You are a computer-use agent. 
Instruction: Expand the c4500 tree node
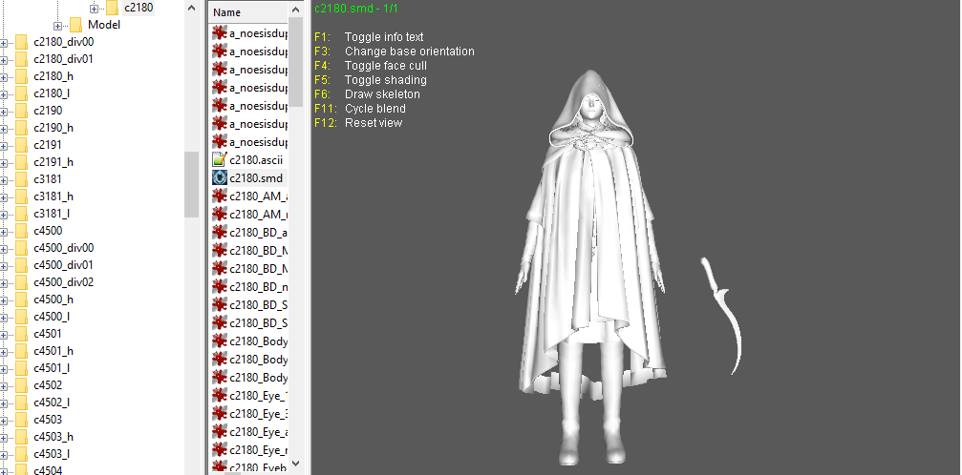3,232
